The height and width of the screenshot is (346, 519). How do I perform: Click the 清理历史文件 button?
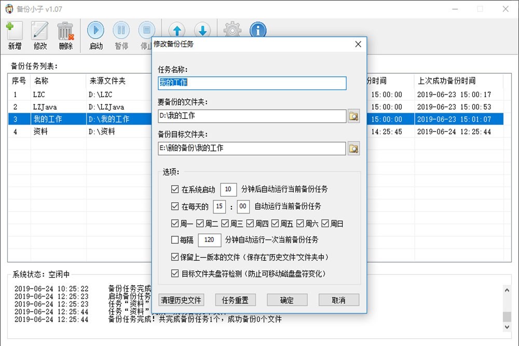click(x=181, y=300)
